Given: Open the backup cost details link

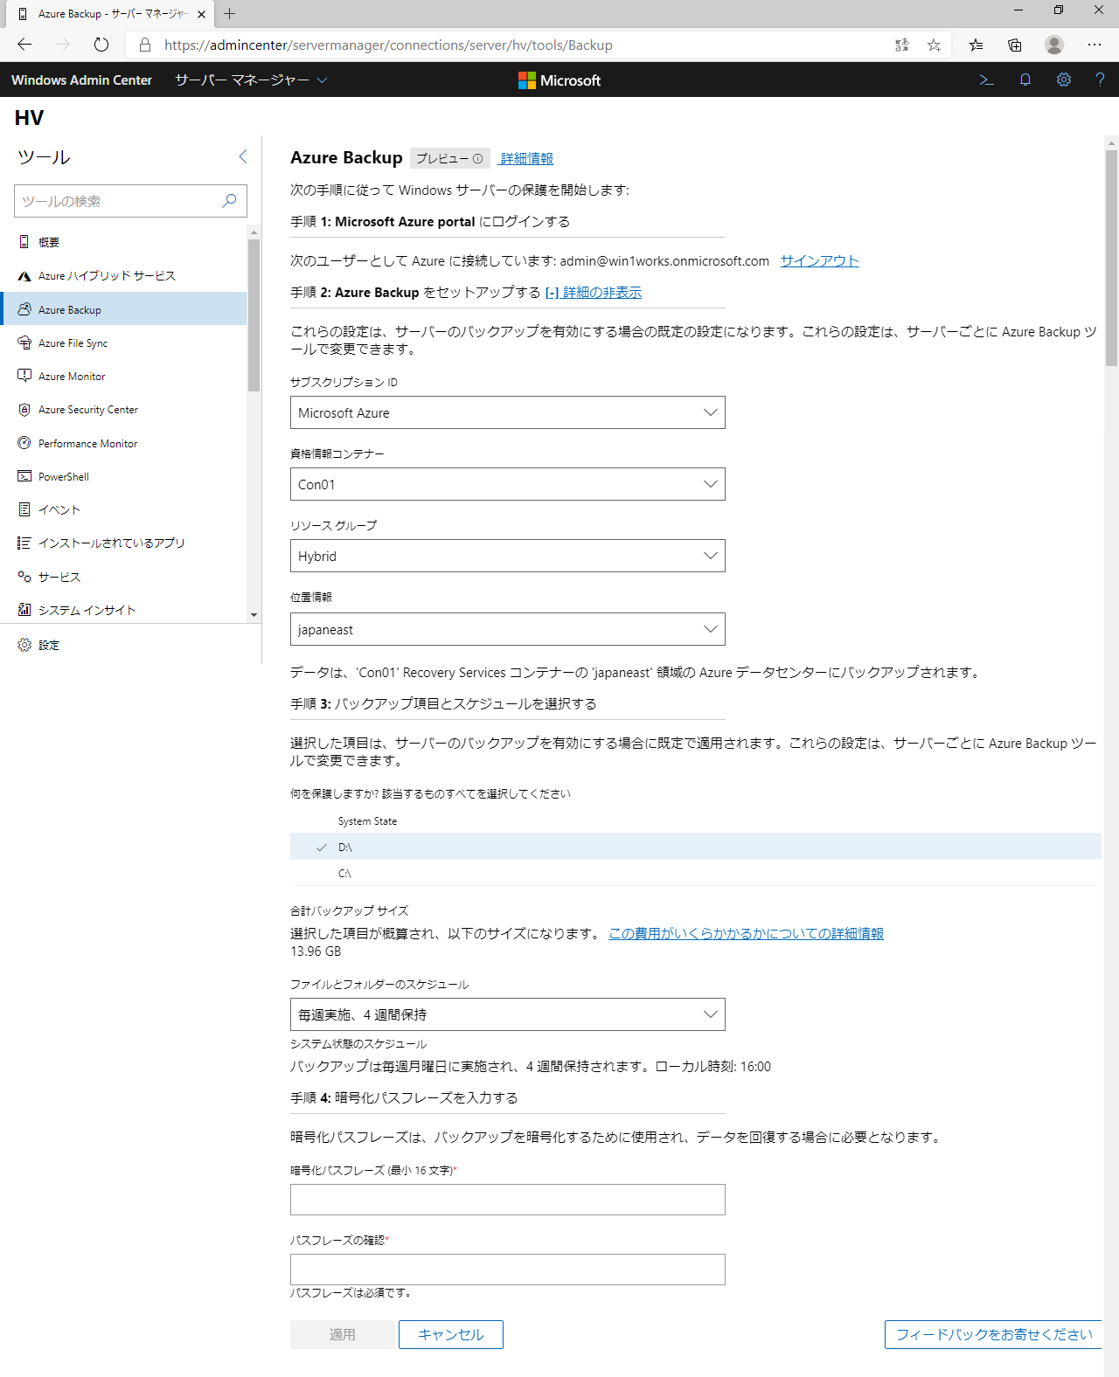Looking at the screenshot, I should tap(746, 933).
